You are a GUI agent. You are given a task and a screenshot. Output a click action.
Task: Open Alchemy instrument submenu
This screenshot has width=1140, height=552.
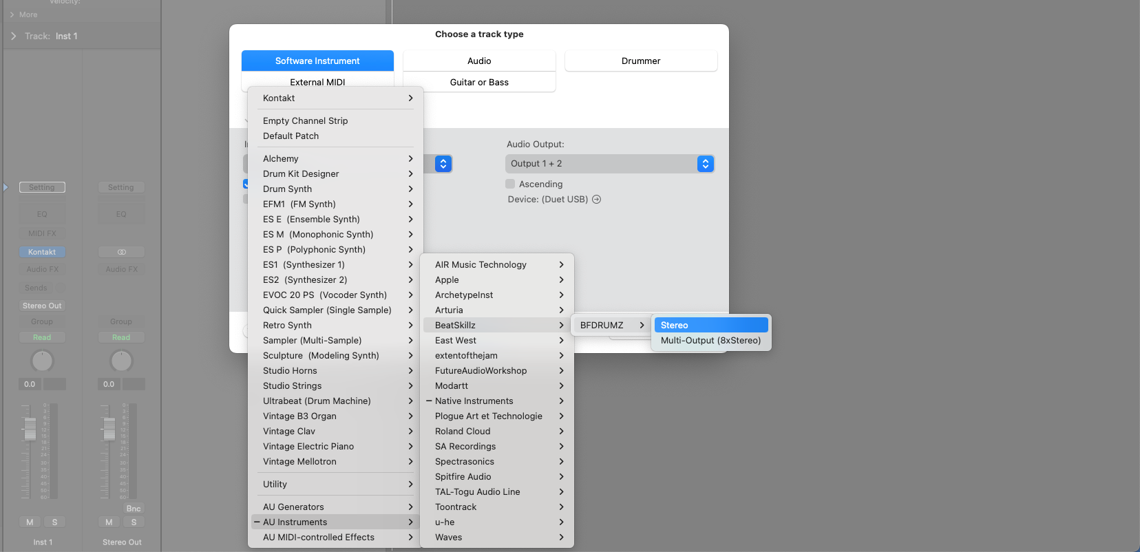pos(336,158)
